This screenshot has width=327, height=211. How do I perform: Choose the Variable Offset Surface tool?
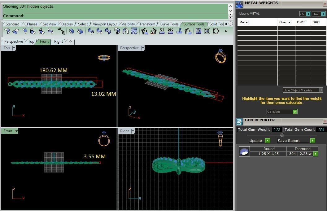(80, 31)
